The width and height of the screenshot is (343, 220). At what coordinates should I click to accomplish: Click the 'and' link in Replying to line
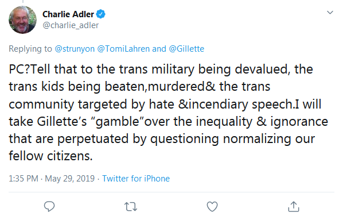click(159, 49)
